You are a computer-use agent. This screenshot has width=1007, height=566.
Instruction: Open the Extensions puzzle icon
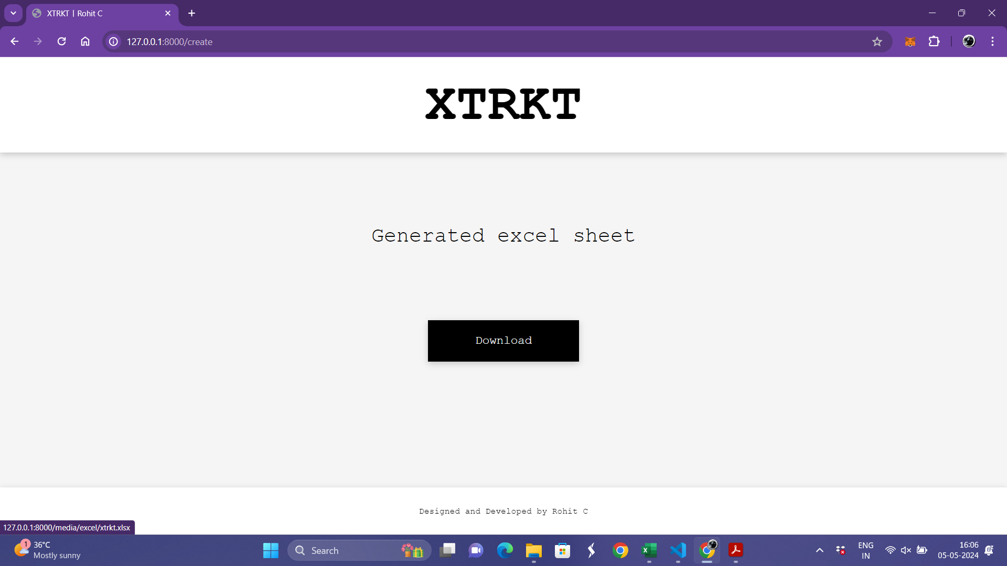[x=934, y=41]
